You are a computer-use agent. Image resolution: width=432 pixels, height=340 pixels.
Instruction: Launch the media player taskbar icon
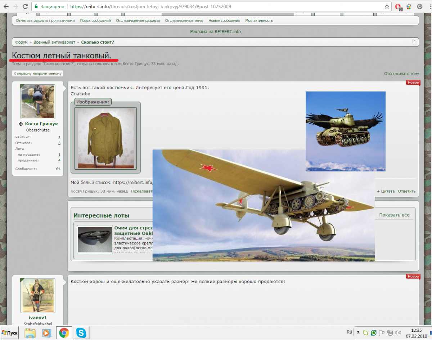pos(47,333)
